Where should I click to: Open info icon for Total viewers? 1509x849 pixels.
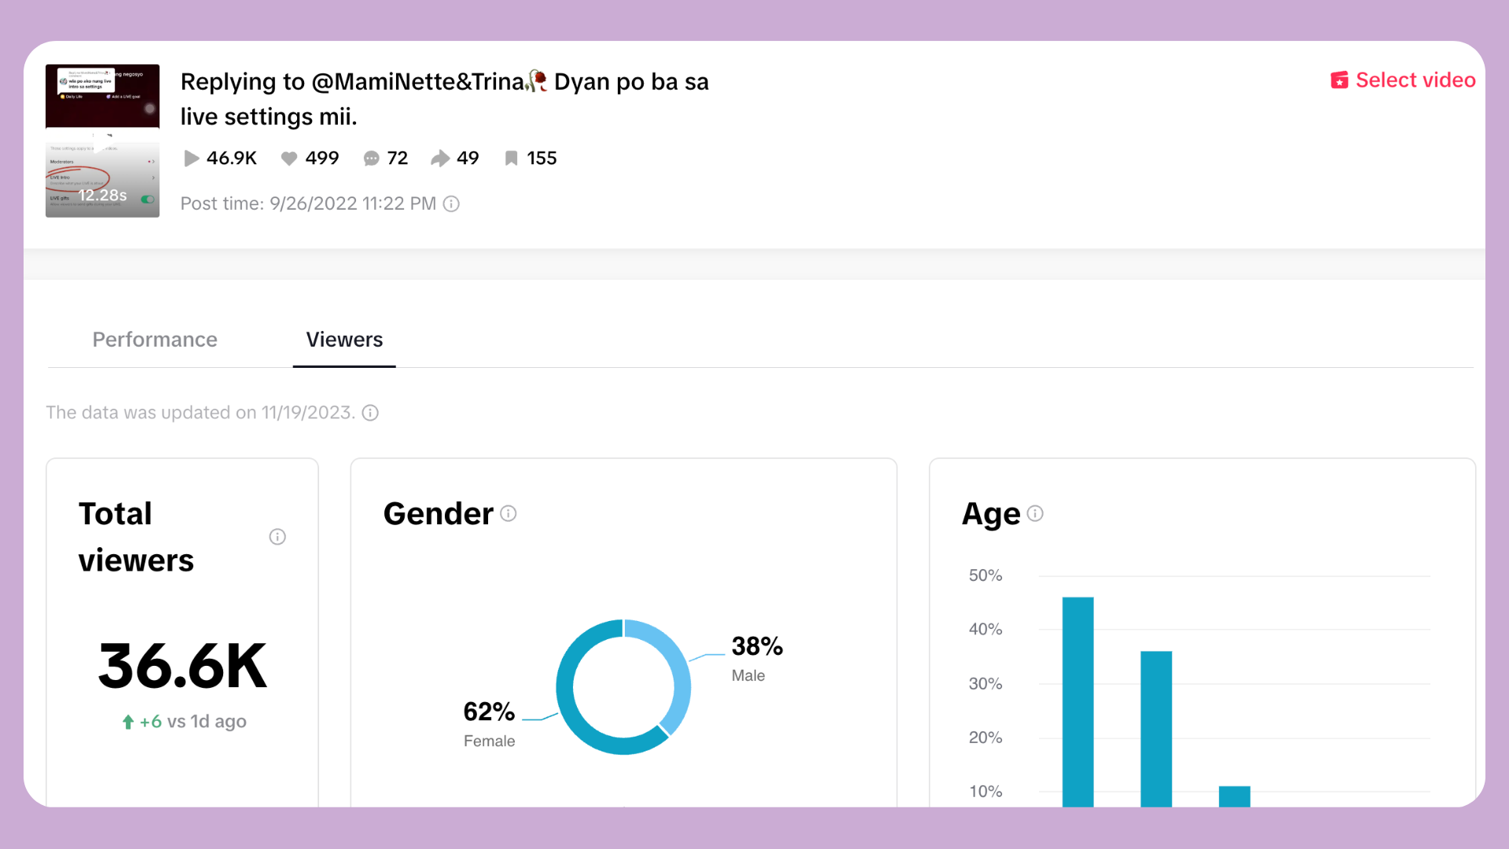point(277,537)
